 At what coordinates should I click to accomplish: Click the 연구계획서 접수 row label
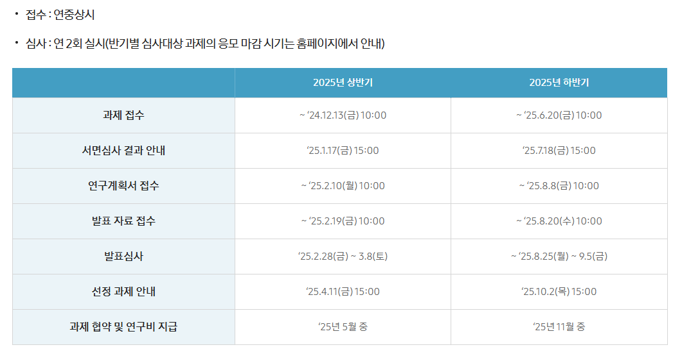click(x=123, y=186)
